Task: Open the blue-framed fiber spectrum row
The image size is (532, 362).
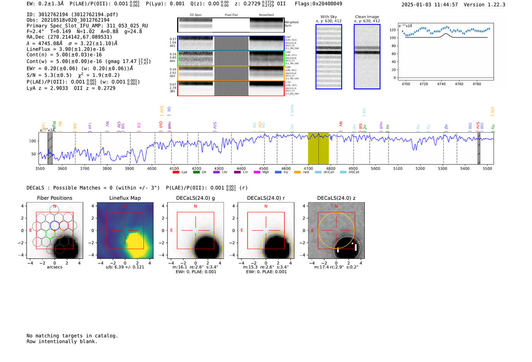Action: (x=231, y=43)
